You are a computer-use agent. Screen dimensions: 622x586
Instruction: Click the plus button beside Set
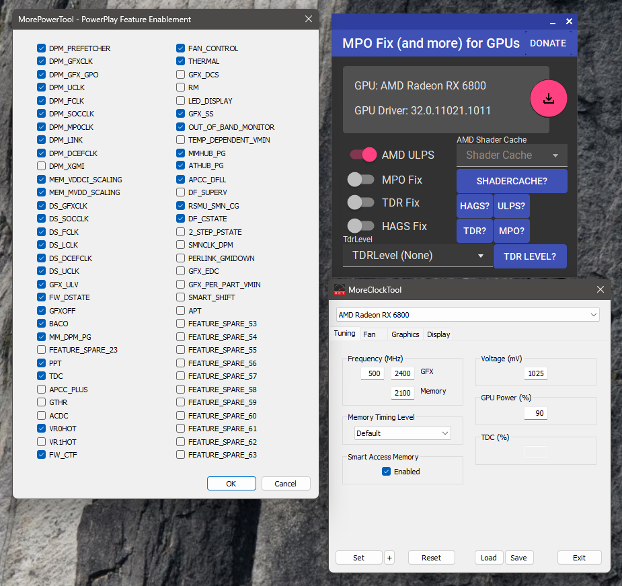[x=389, y=558]
